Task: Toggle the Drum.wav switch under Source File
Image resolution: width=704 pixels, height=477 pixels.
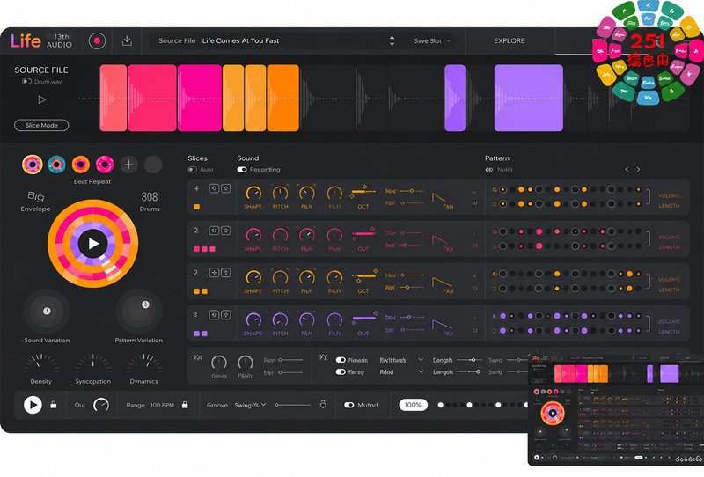Action: [x=26, y=81]
